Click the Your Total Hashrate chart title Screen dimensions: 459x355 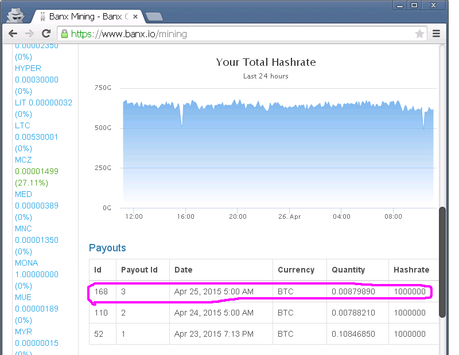(x=266, y=62)
